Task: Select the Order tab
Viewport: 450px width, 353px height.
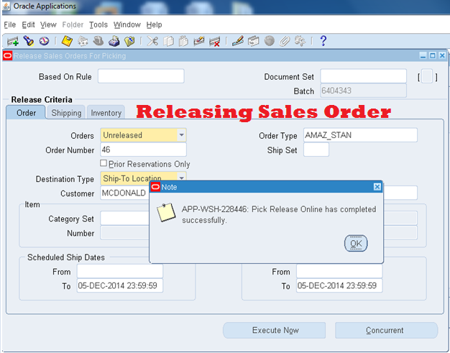Action: point(26,112)
